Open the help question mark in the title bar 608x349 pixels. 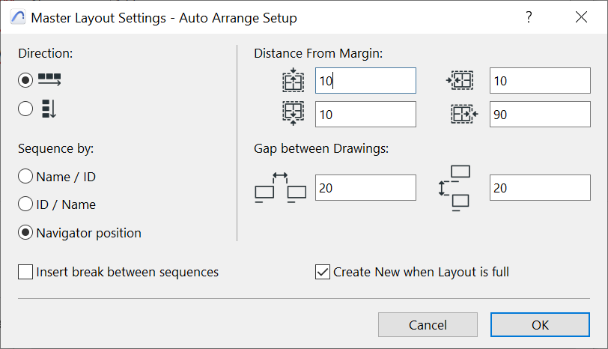pyautogui.click(x=529, y=17)
